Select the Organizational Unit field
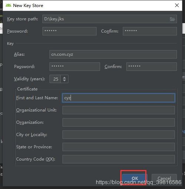This screenshot has height=189, width=185. pyautogui.click(x=119, y=110)
